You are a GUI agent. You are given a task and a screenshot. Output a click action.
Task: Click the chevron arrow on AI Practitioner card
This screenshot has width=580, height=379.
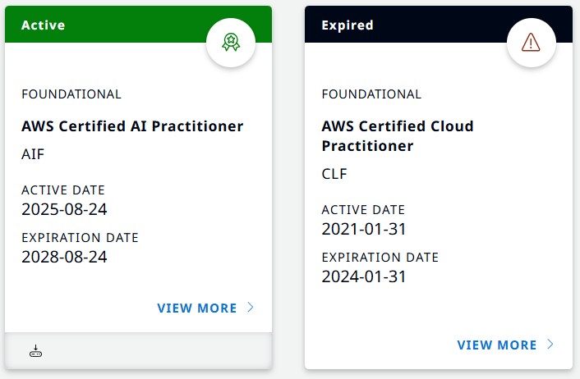pyautogui.click(x=251, y=308)
